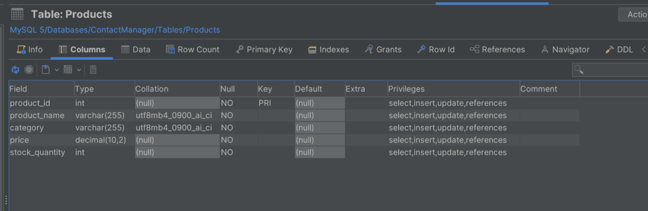Screen dimensions: 648x211
Task: Click the Actions button
Action: tap(634, 14)
